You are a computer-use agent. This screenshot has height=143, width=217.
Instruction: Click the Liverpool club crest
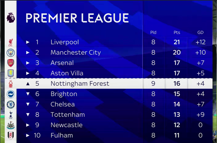click(x=11, y=42)
